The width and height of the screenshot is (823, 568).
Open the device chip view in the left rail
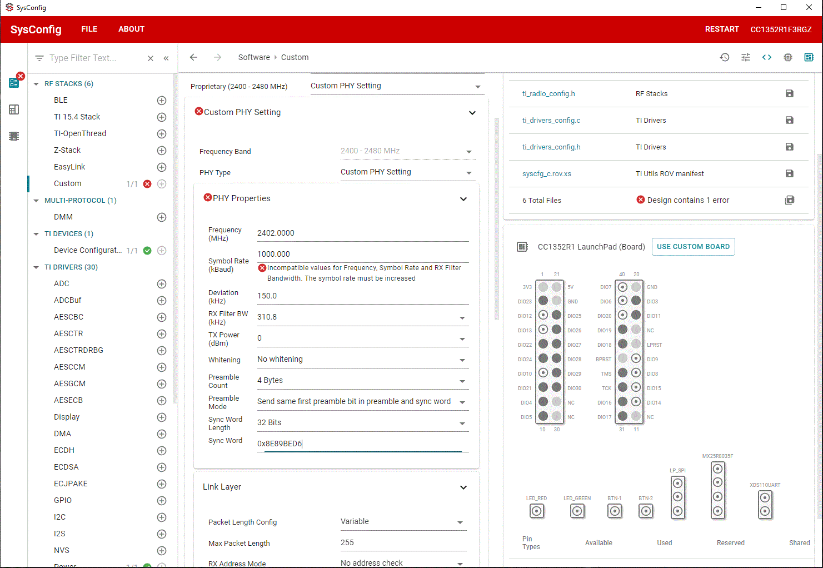pyautogui.click(x=14, y=136)
